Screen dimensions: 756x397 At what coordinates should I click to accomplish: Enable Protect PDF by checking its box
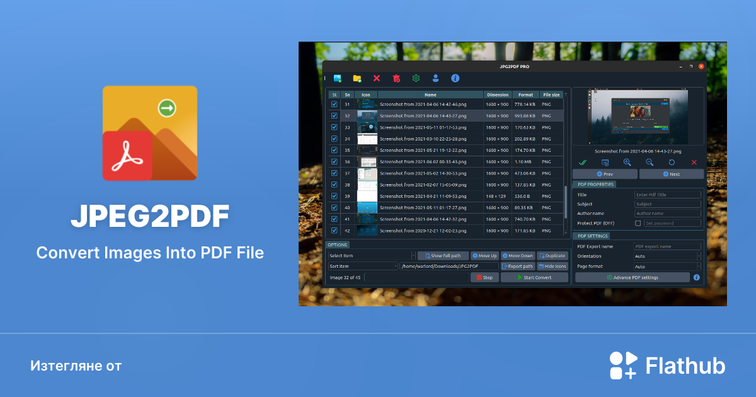638,223
